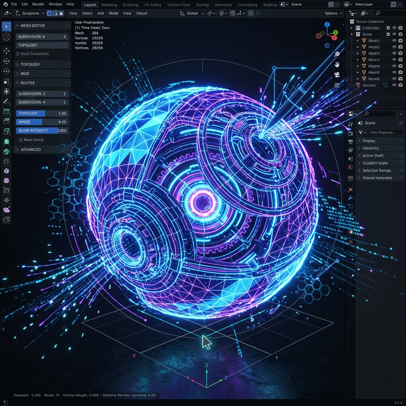Disable Mesh4 render camera icon
The image size is (406, 406).
tap(400, 66)
